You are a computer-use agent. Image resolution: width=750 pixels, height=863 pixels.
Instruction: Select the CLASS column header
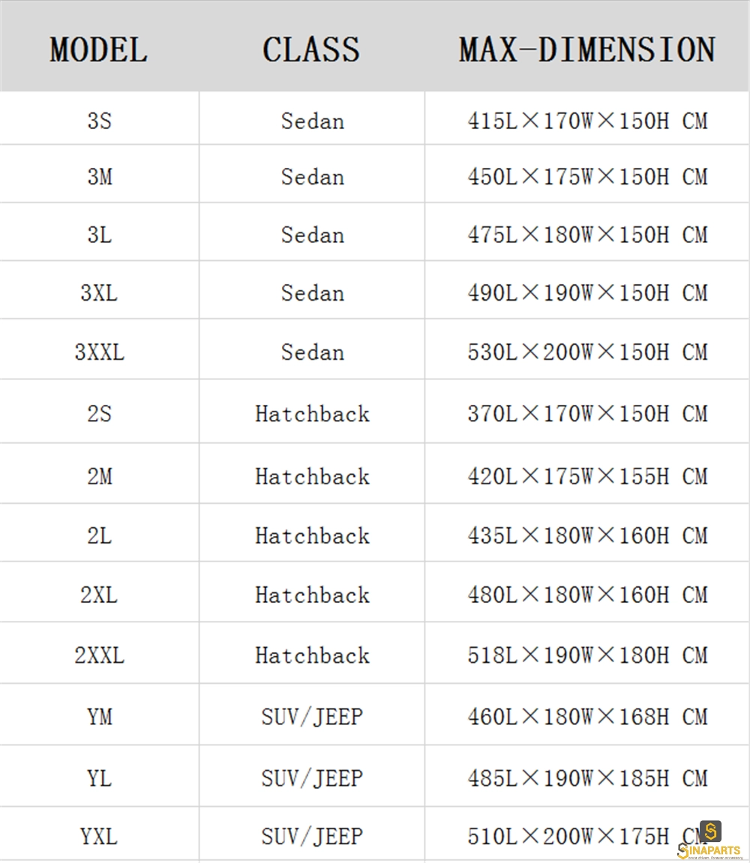tap(311, 50)
